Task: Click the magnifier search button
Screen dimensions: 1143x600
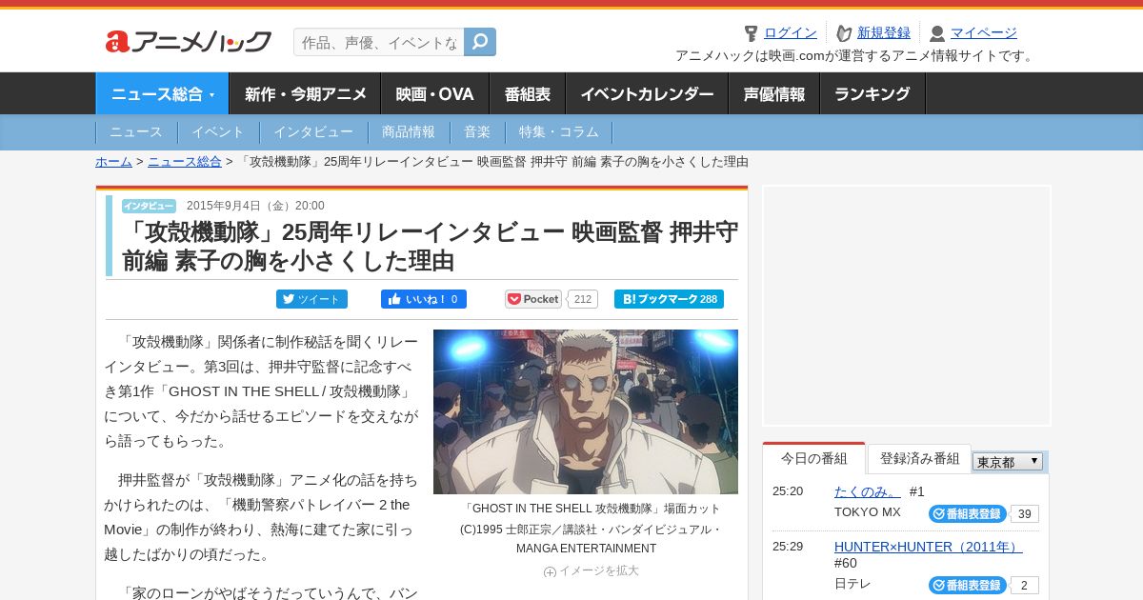Action: click(480, 42)
